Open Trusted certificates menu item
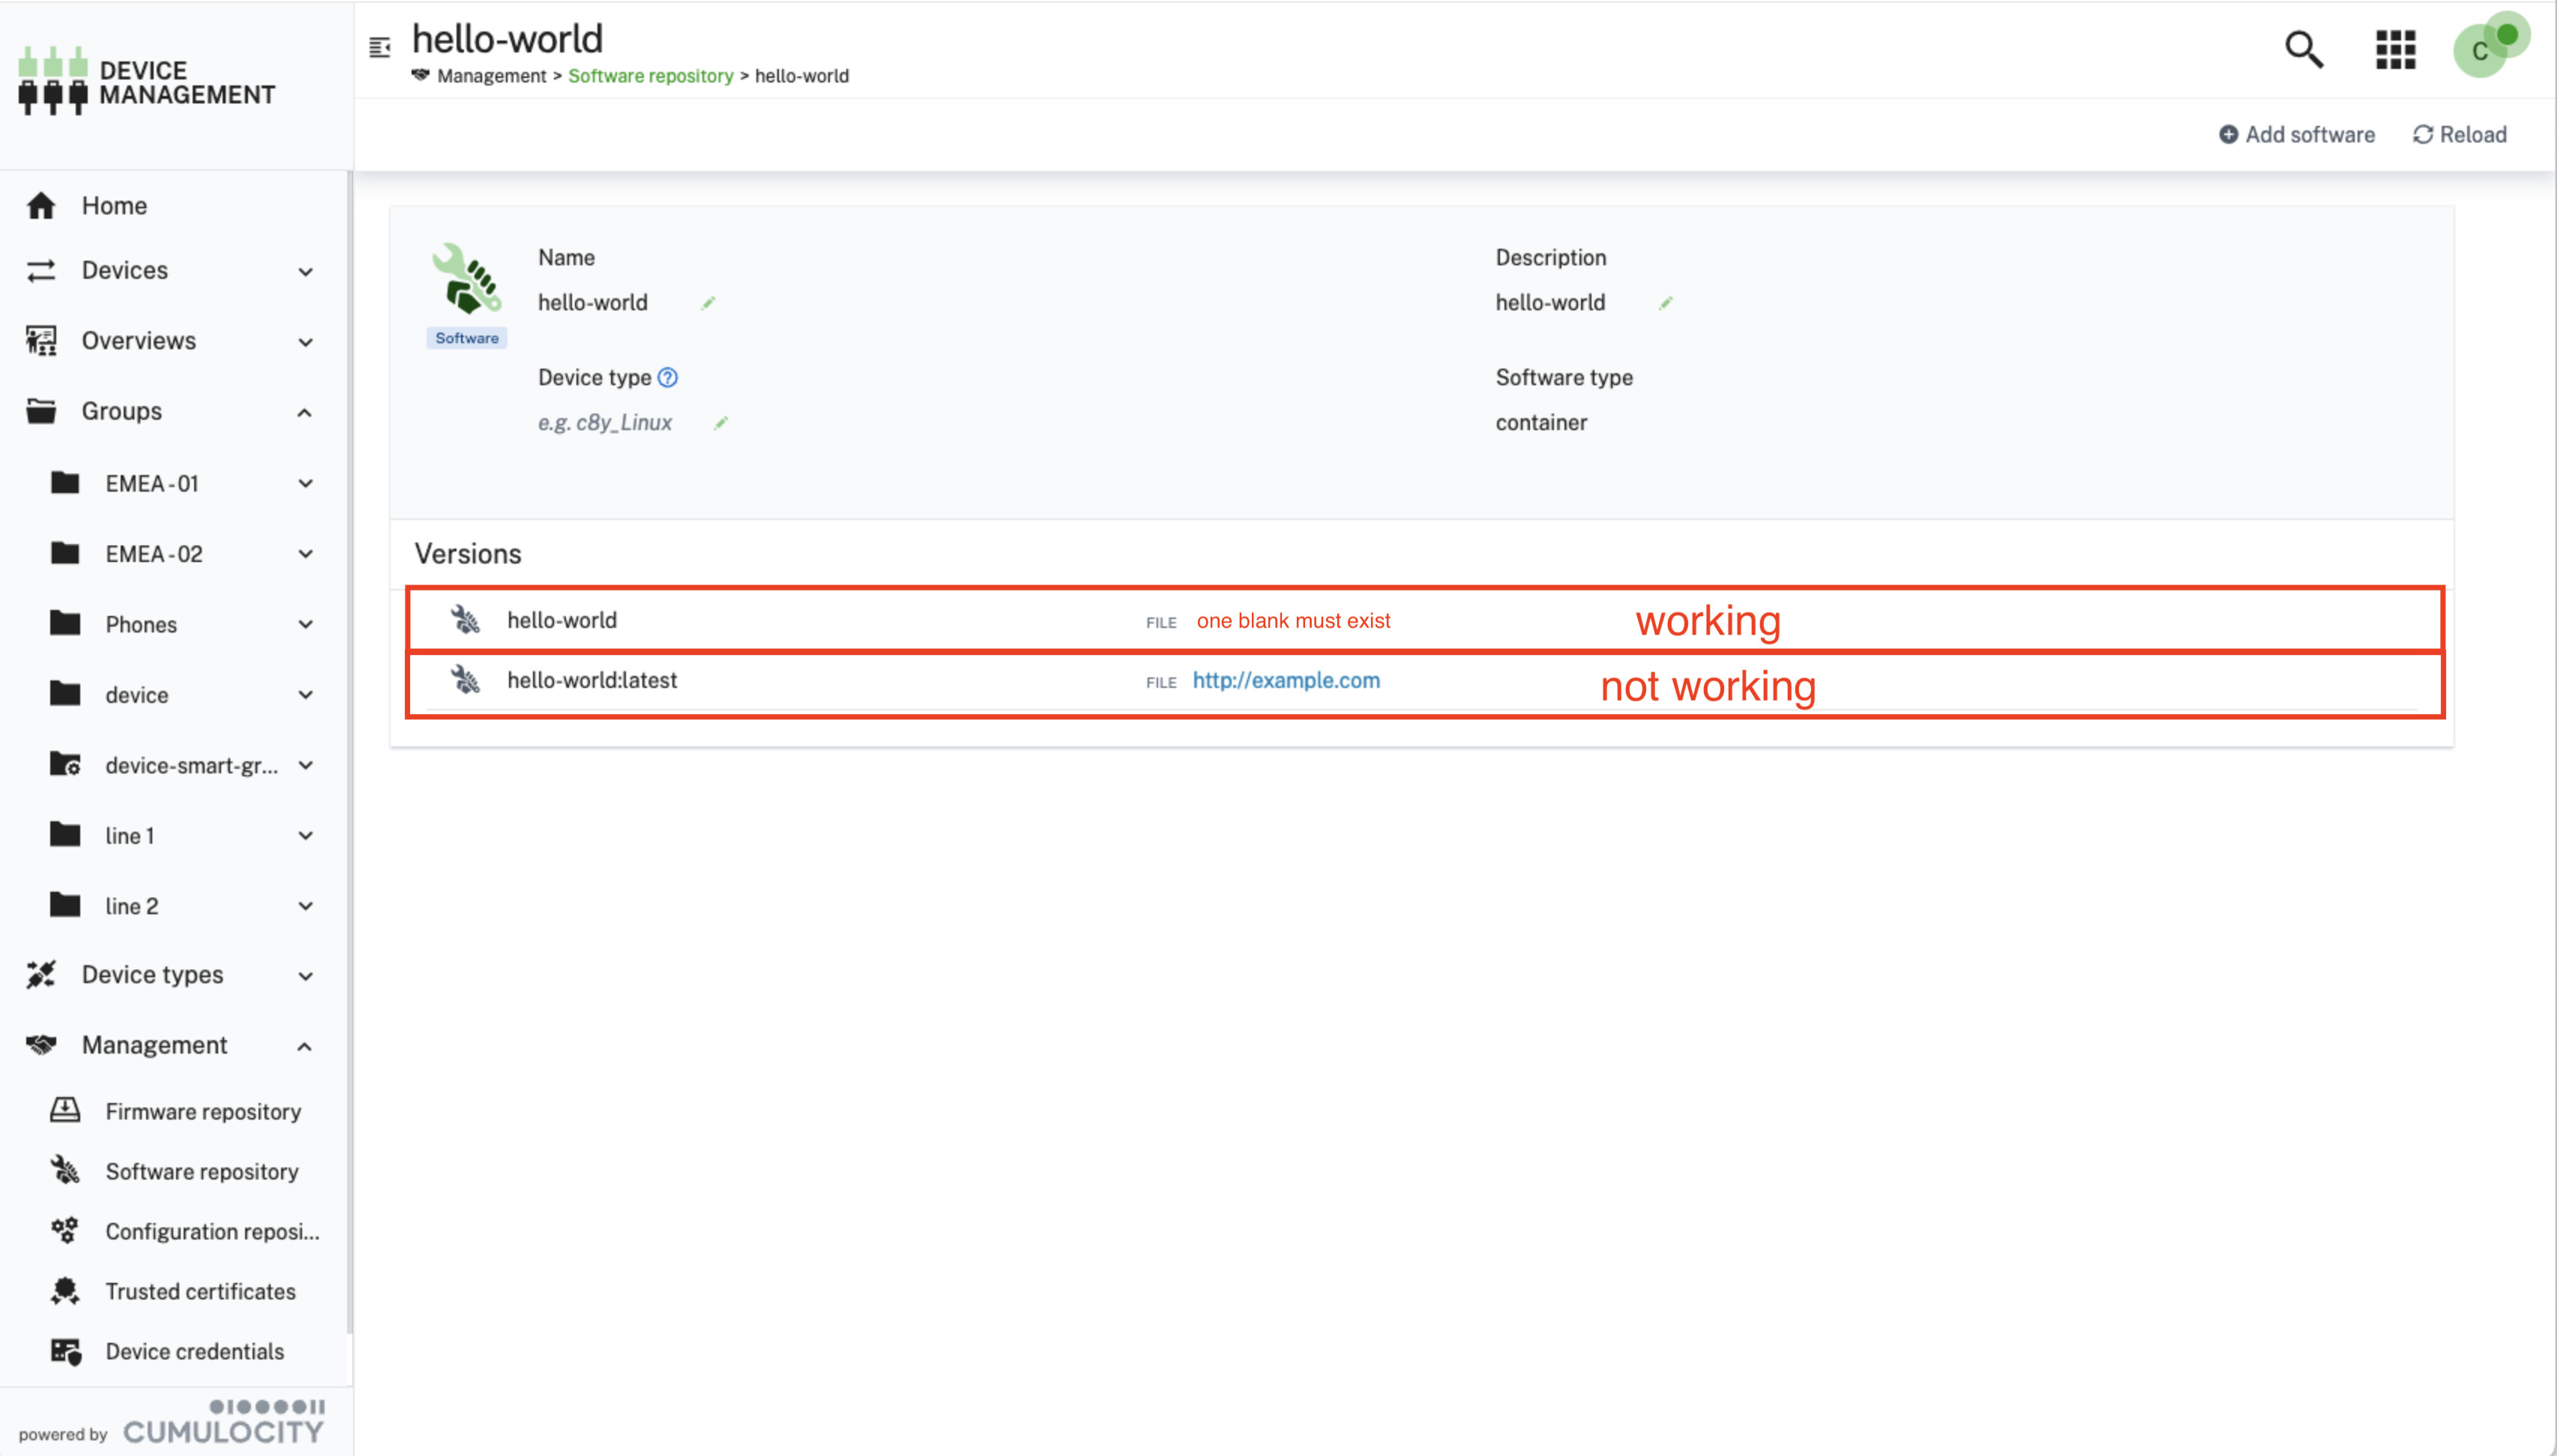Viewport: 2557px width, 1456px height. click(x=200, y=1291)
